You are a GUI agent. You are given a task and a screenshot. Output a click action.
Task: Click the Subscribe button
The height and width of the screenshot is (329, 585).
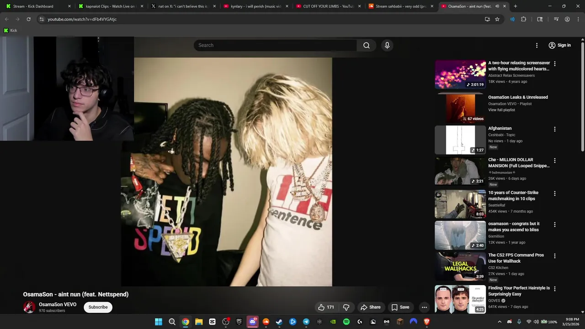pos(98,307)
